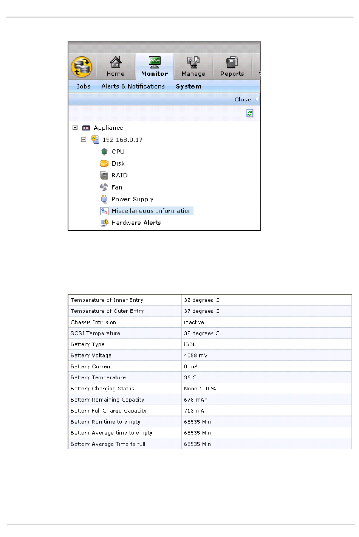The width and height of the screenshot is (359, 537).
Task: Click the Miscellaneous Information icon
Action: click(x=104, y=211)
